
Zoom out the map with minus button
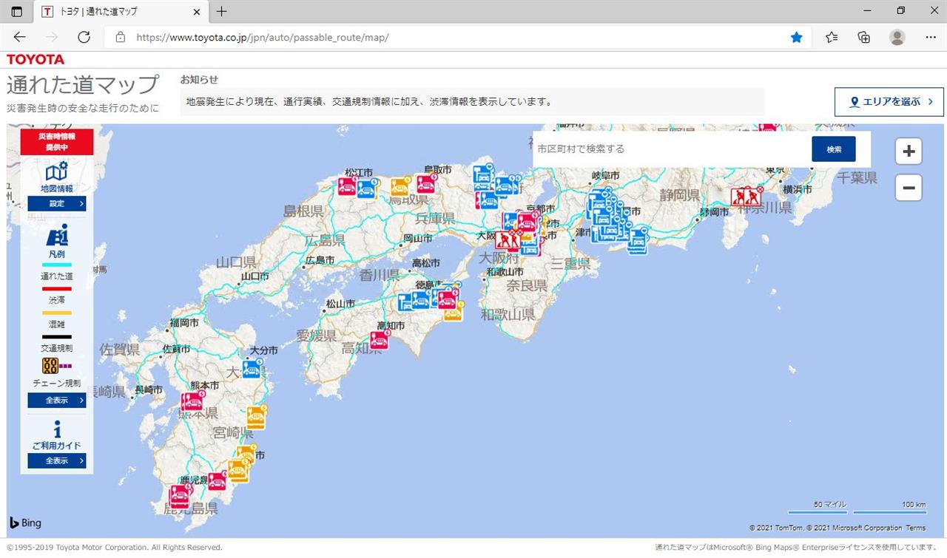click(x=909, y=188)
